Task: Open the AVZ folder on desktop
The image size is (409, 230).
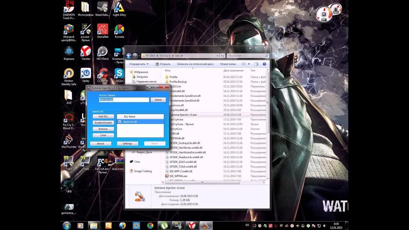Action: point(69,97)
